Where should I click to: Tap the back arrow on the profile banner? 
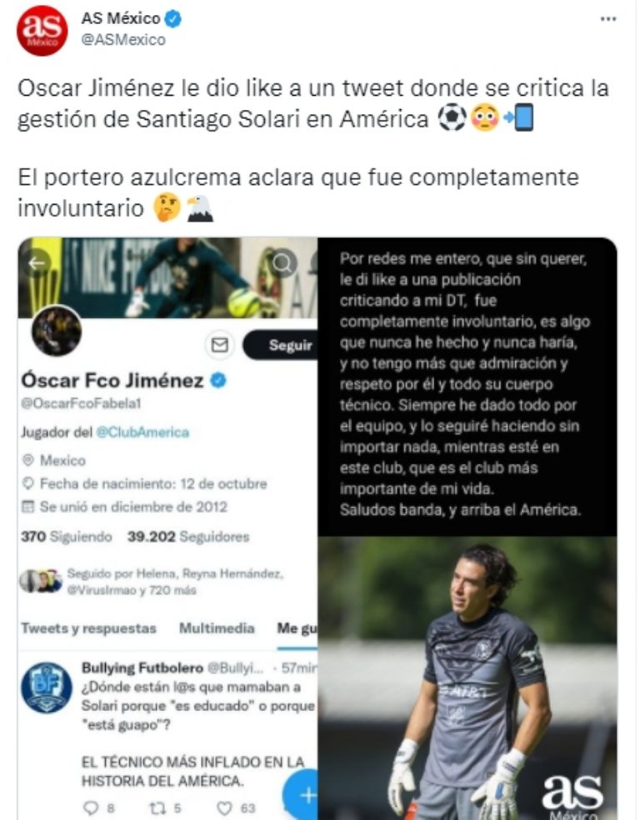(36, 263)
